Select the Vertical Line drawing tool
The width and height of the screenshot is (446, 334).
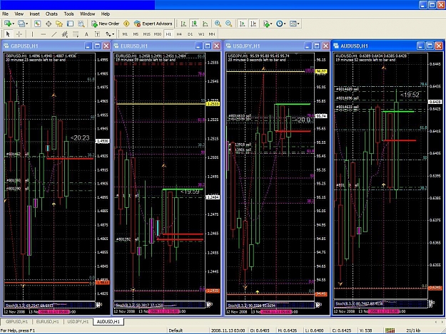click(32, 34)
